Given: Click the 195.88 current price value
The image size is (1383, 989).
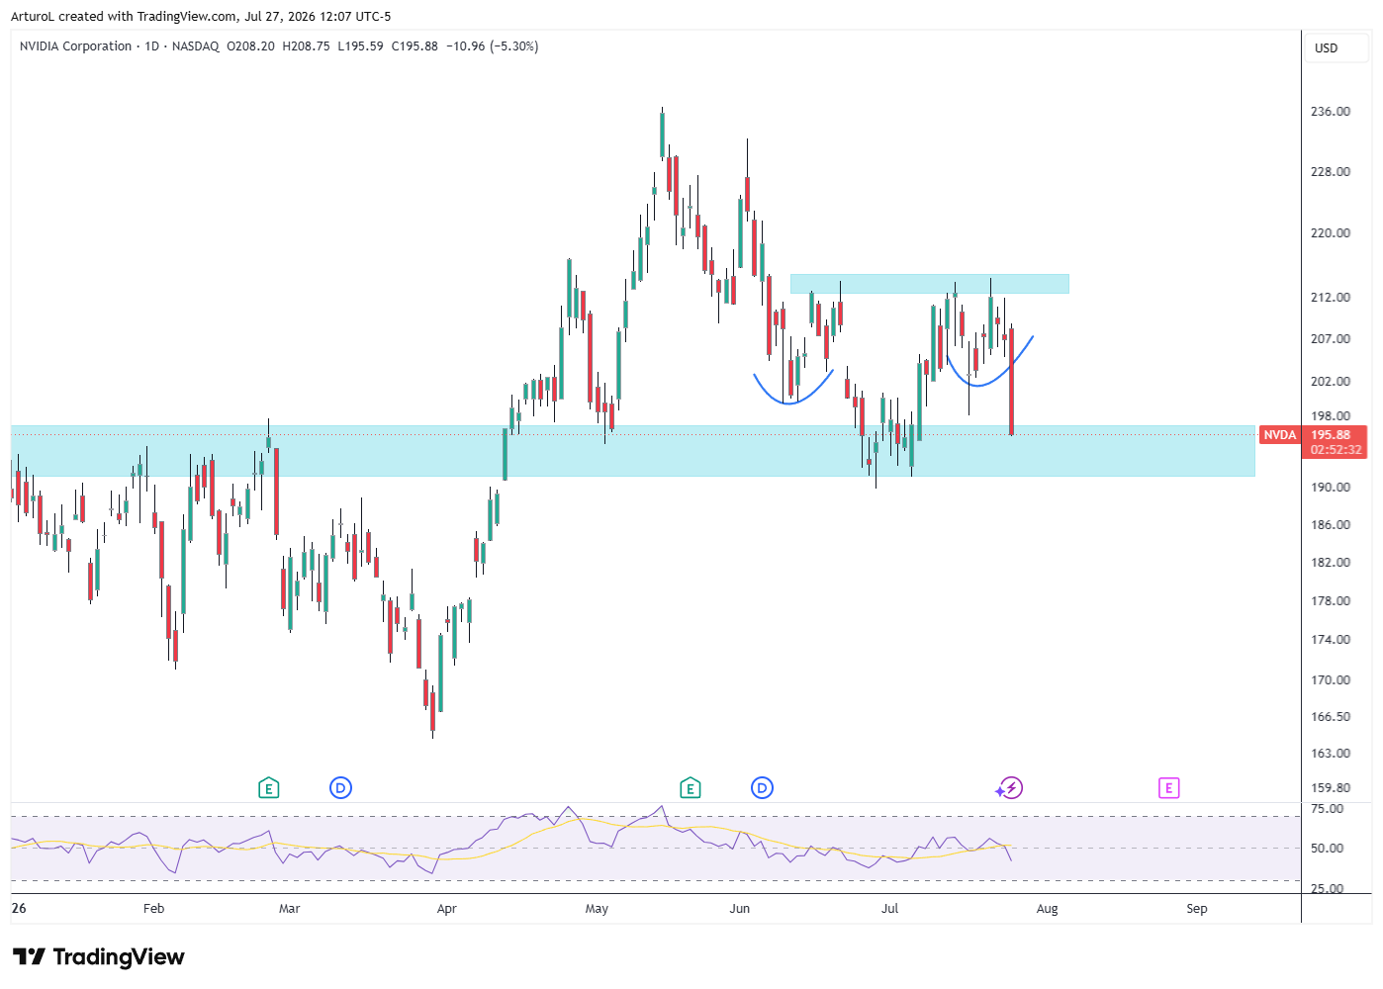Looking at the screenshot, I should [1331, 435].
